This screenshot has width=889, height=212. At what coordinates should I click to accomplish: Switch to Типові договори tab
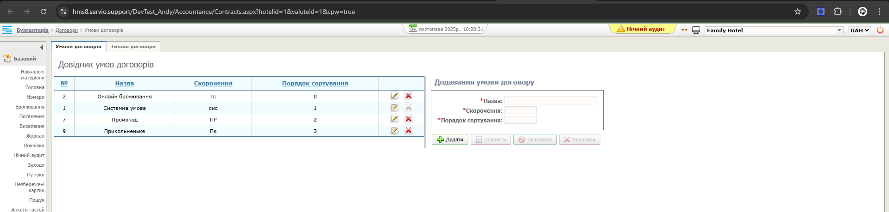[x=133, y=47]
